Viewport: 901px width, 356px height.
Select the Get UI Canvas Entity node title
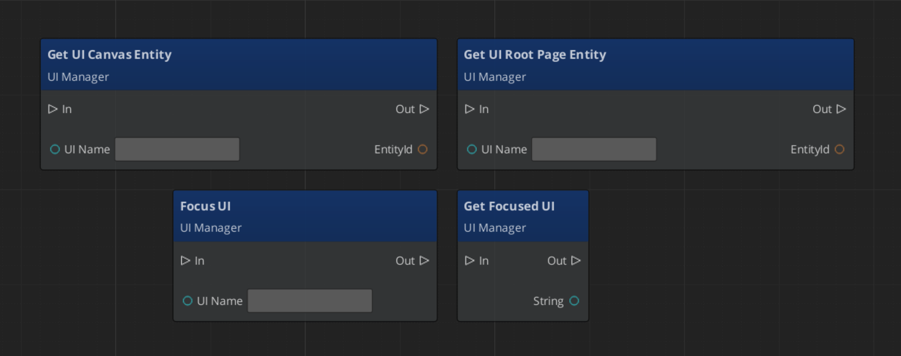point(109,55)
